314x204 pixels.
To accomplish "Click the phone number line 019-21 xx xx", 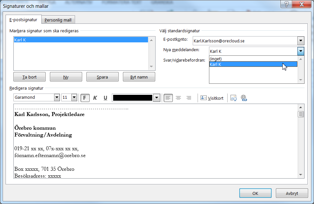I will [46, 149].
